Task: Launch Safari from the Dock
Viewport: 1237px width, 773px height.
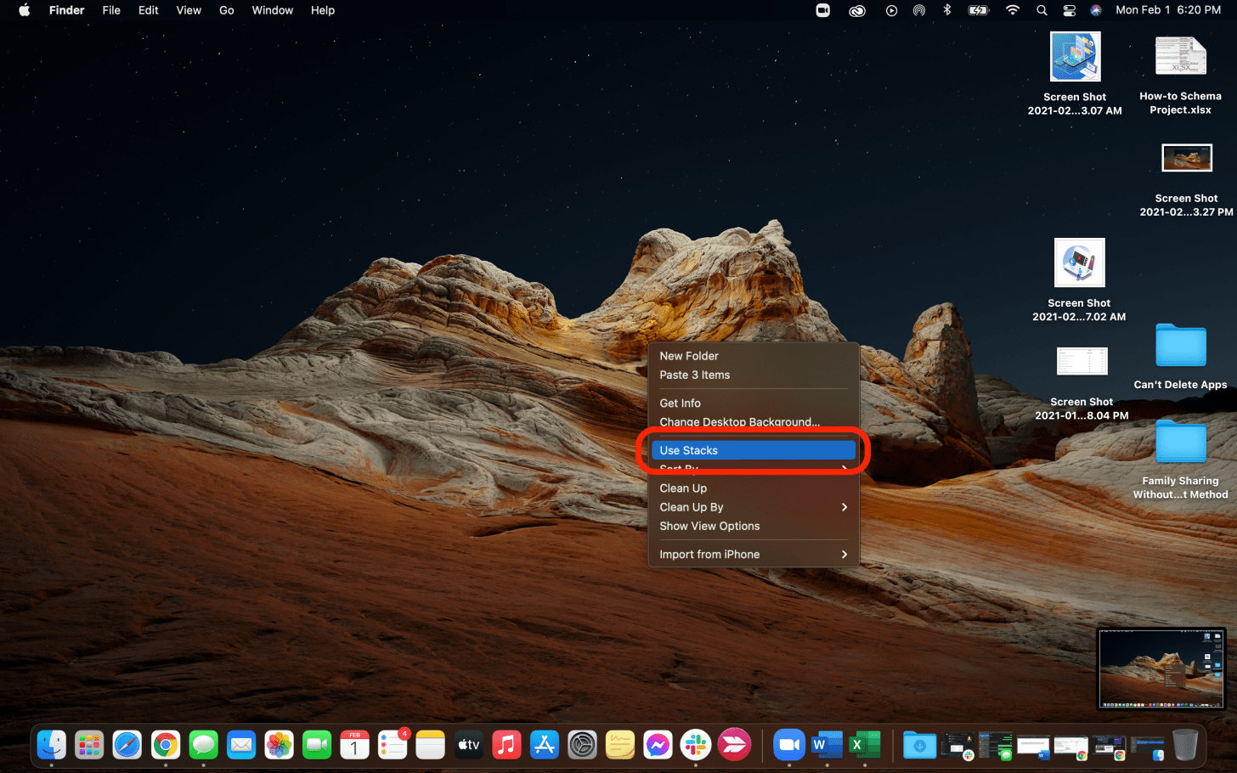Action: 127,745
